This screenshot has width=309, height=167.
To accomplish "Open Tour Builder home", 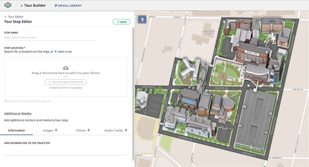I will point(33,5).
